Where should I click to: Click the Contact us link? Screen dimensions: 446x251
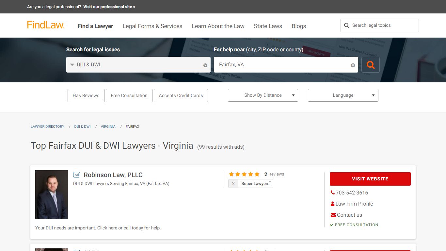tap(349, 215)
